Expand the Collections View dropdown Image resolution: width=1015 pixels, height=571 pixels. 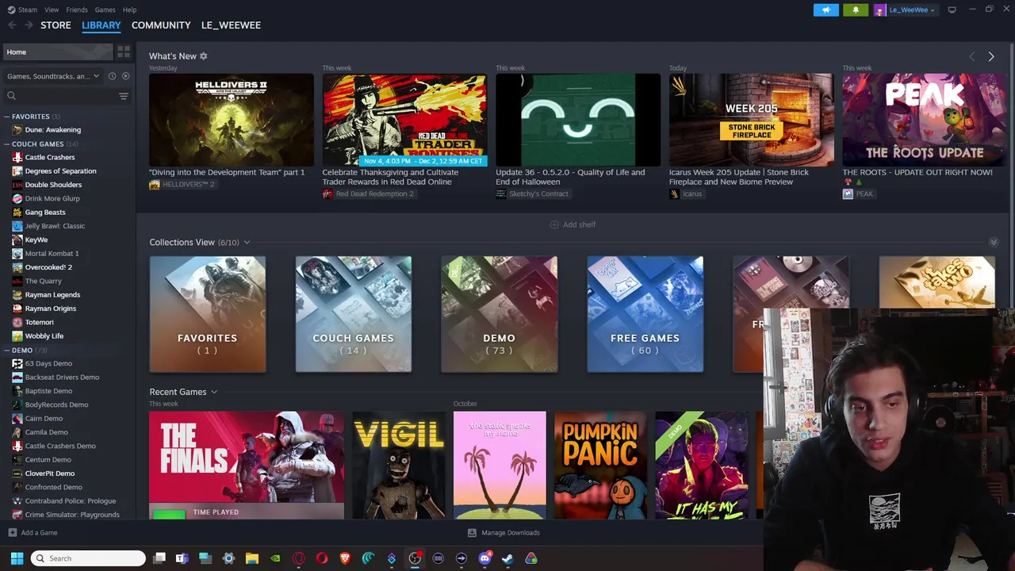pyautogui.click(x=247, y=243)
